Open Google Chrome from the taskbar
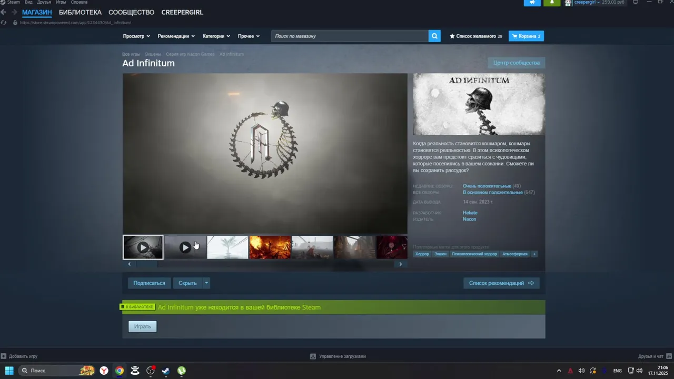The image size is (674, 379). pos(120,371)
